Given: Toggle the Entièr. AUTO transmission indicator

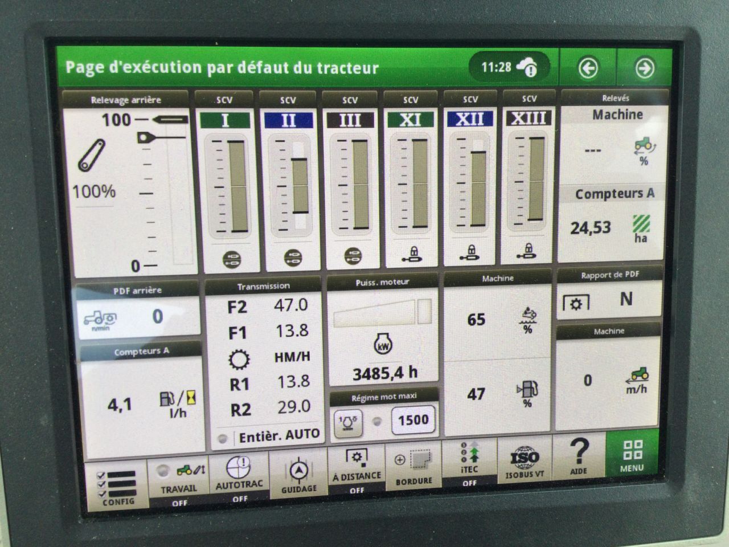Looking at the screenshot, I should pyautogui.click(x=271, y=437).
